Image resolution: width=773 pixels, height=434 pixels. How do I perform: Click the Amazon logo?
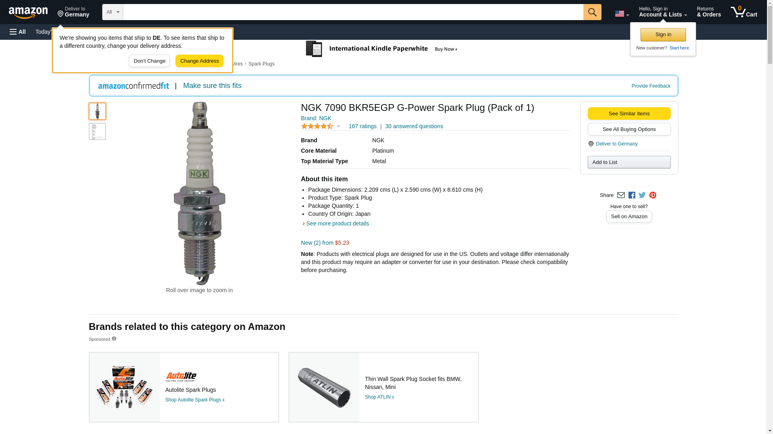point(28,12)
